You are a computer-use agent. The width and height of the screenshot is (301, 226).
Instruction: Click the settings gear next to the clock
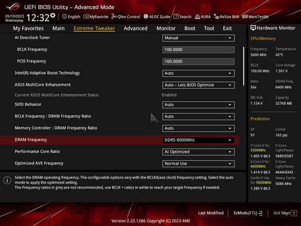(53, 15)
